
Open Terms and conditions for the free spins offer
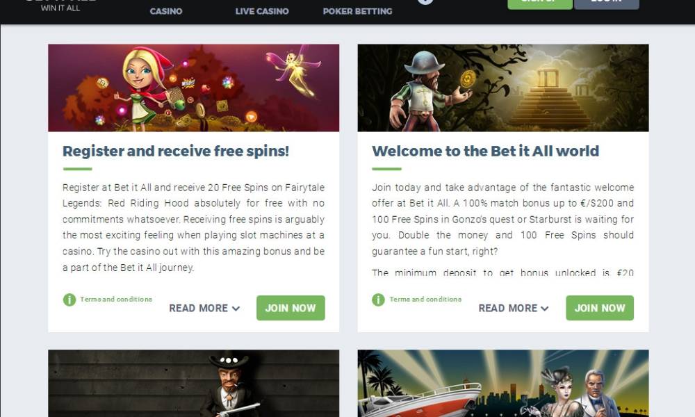pyautogui.click(x=116, y=299)
